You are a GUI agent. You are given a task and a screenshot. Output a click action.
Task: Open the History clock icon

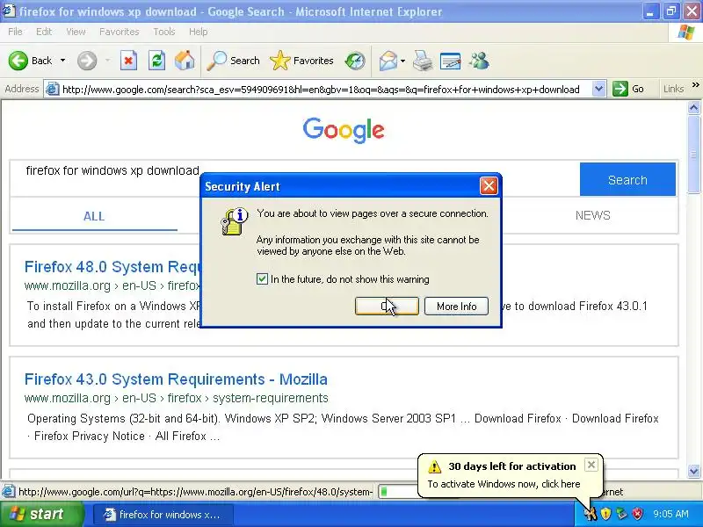coord(355,61)
